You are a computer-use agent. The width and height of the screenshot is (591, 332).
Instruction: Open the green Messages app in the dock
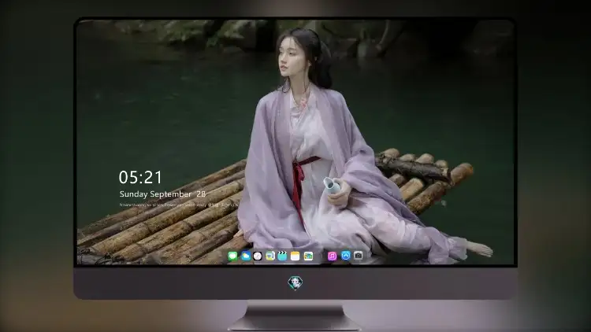click(x=232, y=256)
